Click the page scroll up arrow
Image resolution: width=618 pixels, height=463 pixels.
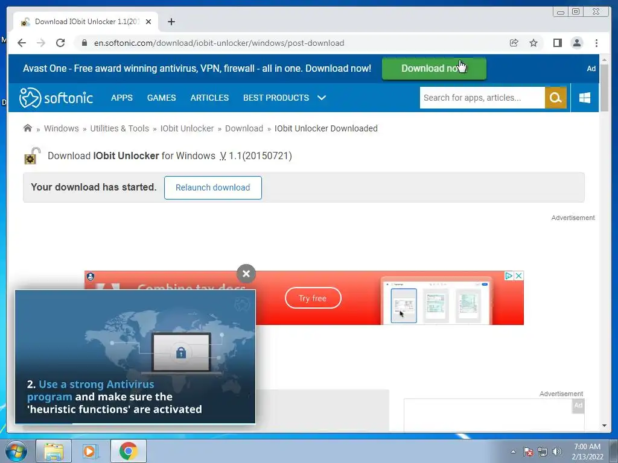click(x=604, y=60)
